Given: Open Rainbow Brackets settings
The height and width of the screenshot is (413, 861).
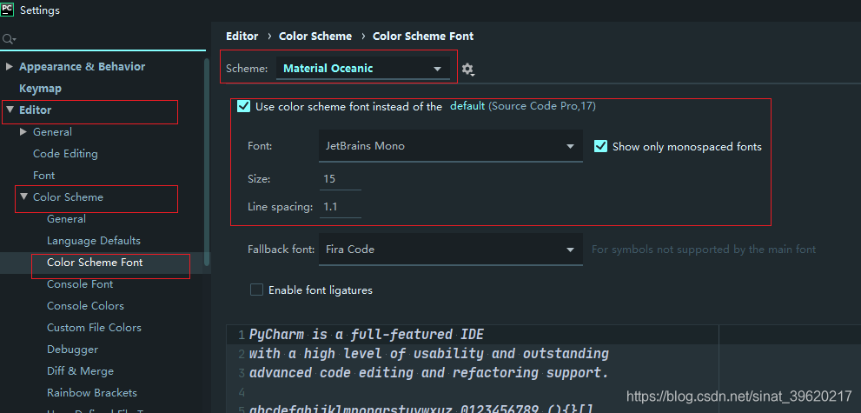Looking at the screenshot, I should pos(92,393).
